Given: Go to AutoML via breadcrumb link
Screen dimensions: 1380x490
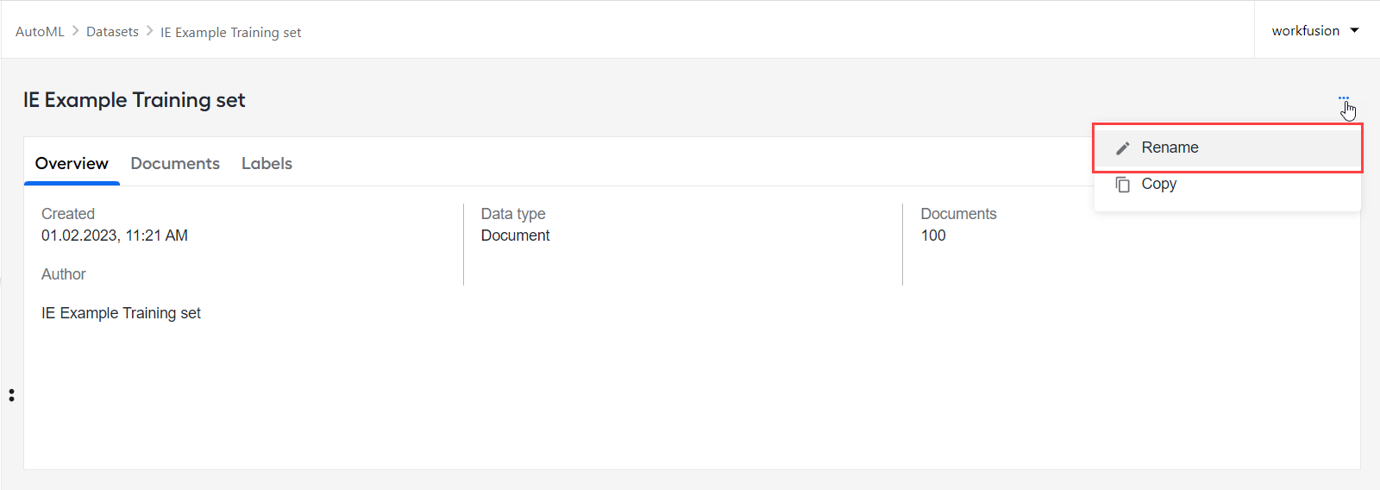Looking at the screenshot, I should [x=40, y=31].
